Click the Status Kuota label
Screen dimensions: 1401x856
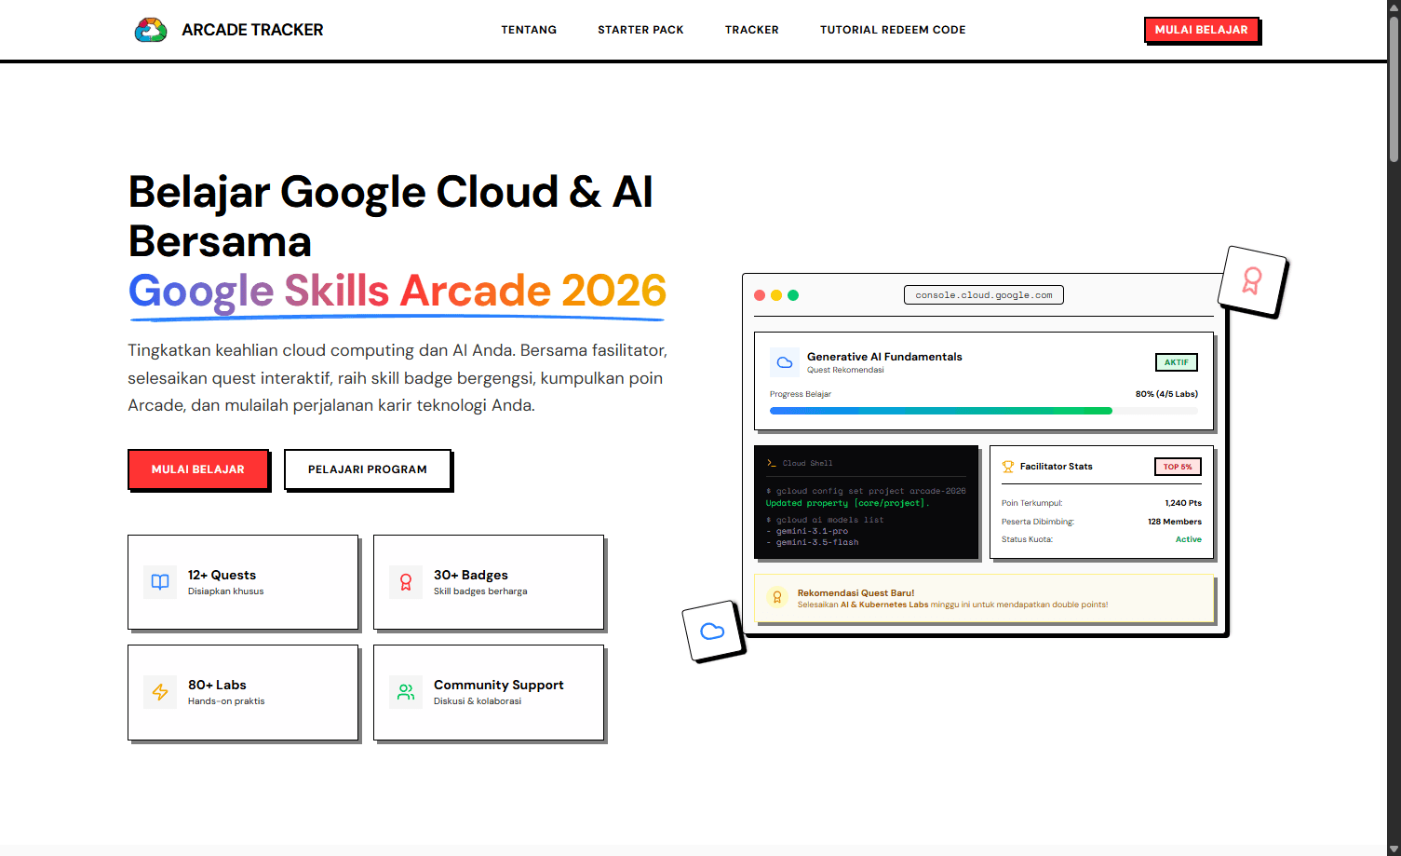pos(1028,539)
